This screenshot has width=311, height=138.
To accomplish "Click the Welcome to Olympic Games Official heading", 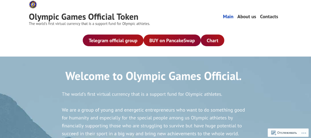I will [x=154, y=76].
